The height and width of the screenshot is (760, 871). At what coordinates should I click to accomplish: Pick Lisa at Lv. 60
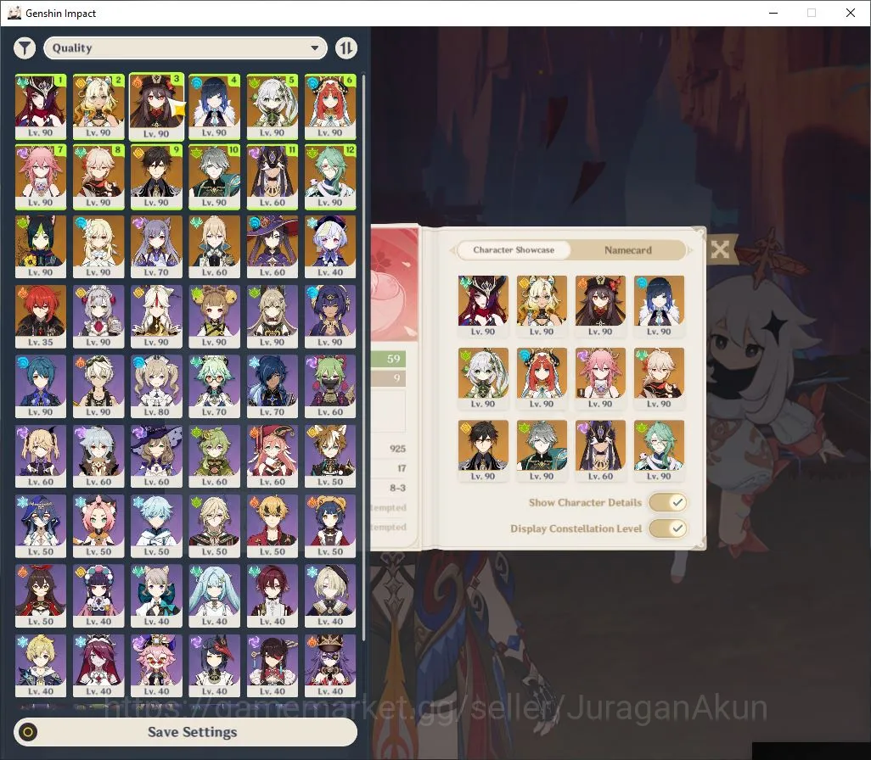(157, 456)
